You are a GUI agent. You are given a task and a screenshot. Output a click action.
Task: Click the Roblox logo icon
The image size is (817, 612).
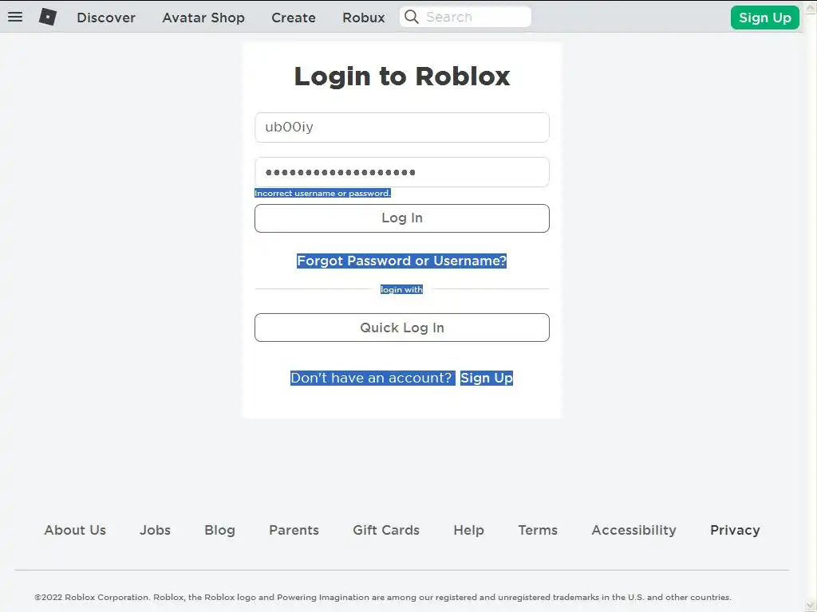(x=47, y=17)
